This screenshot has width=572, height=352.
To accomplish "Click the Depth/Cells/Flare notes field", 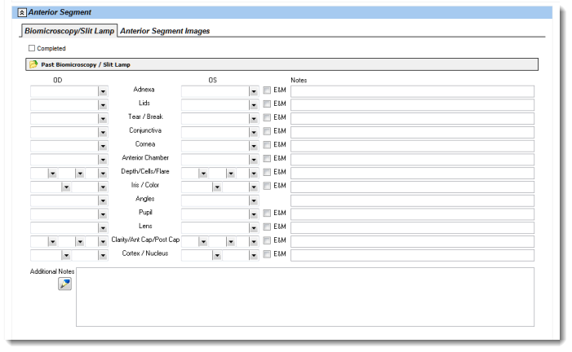I will point(413,174).
